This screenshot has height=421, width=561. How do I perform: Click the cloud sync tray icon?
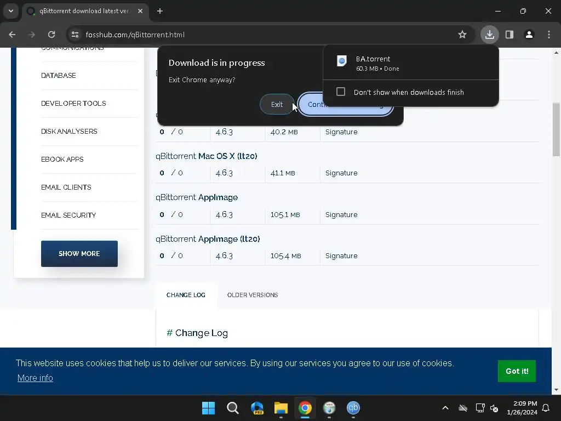click(463, 408)
